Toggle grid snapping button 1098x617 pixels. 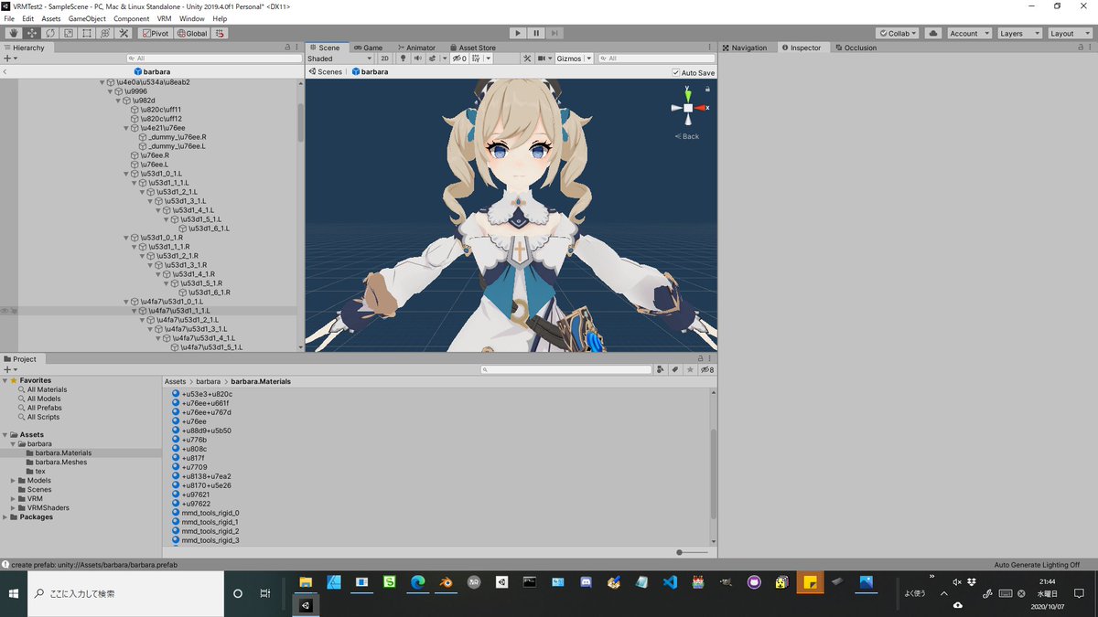(220, 33)
